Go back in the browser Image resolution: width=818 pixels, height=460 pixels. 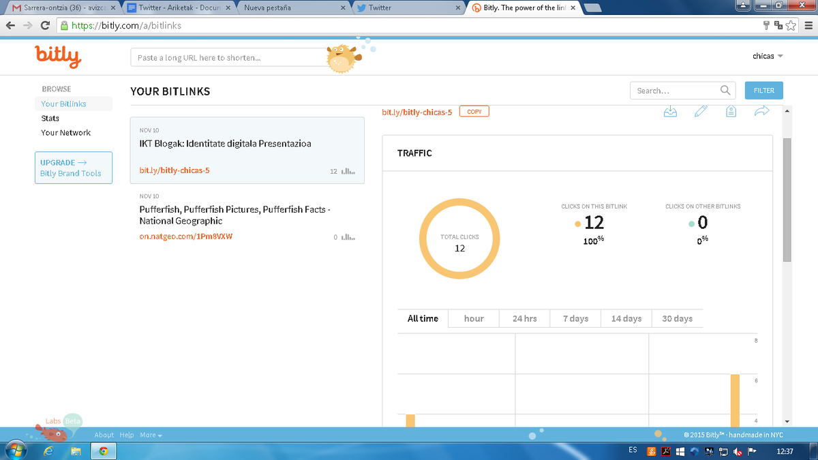tap(11, 25)
